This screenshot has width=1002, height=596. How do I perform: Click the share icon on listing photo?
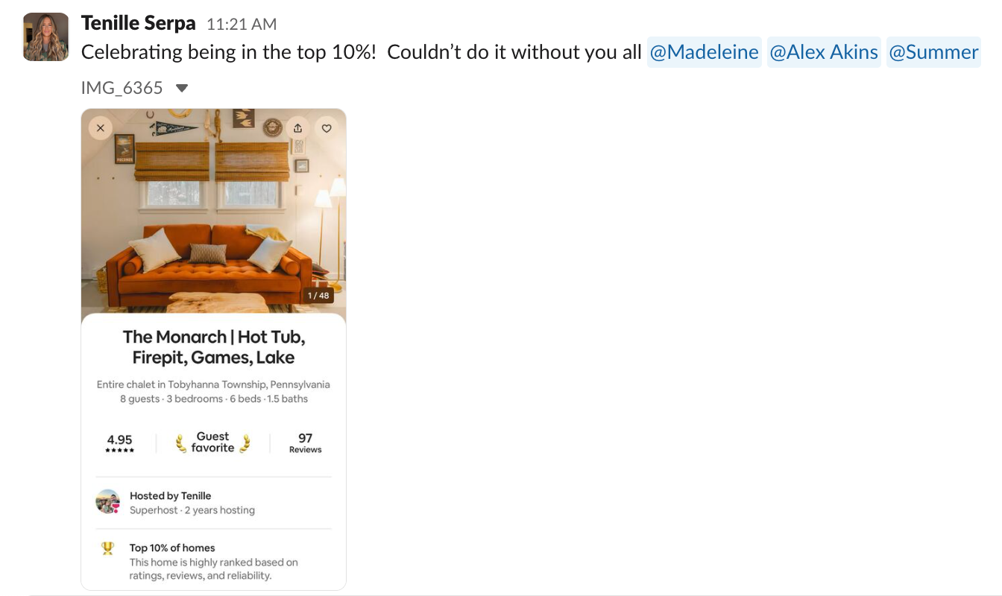[x=298, y=128]
